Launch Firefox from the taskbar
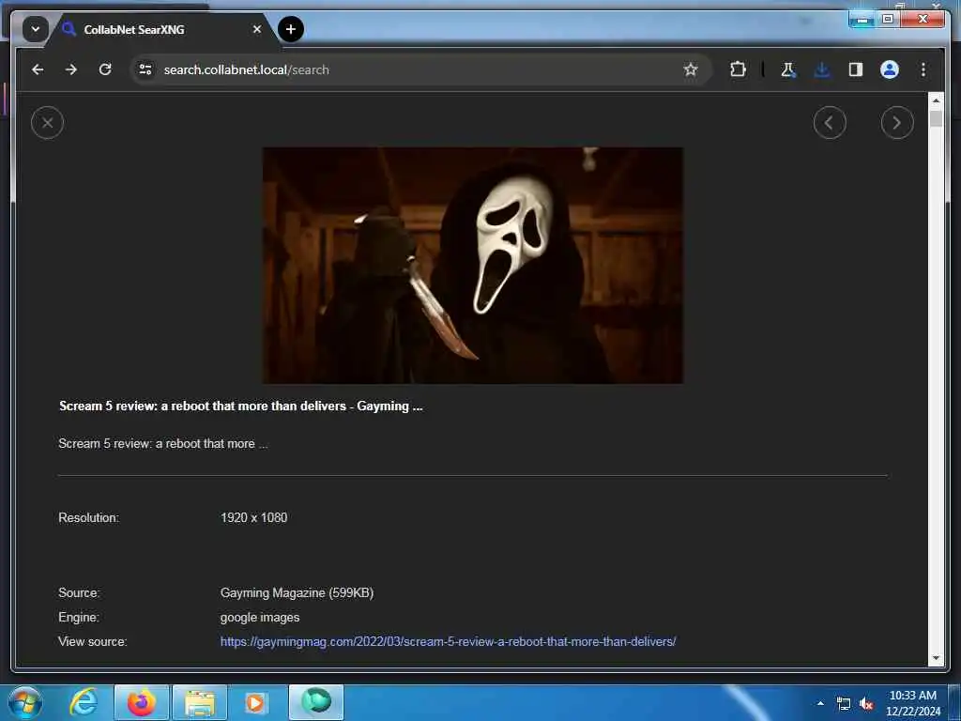Screen dimensions: 961x721 pyautogui.click(x=142, y=702)
